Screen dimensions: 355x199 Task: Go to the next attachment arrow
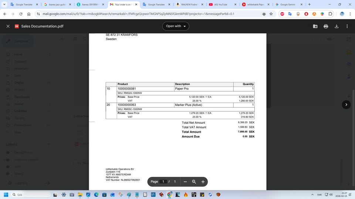coord(346,104)
